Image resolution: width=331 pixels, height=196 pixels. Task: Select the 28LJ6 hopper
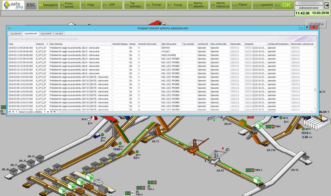click(31, 163)
